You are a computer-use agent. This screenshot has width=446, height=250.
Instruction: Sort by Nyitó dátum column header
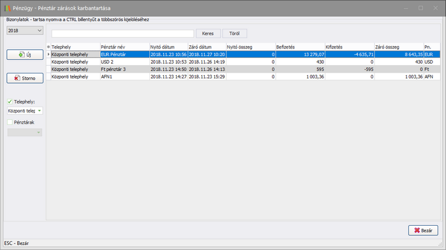(x=168, y=47)
